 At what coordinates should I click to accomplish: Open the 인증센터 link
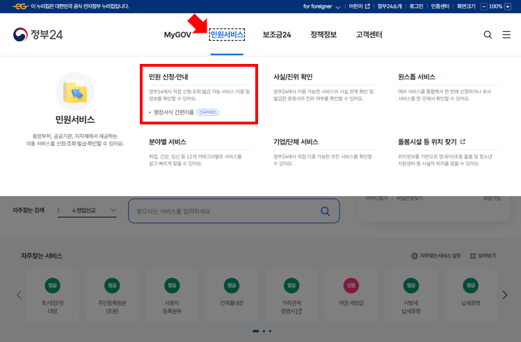(x=440, y=6)
